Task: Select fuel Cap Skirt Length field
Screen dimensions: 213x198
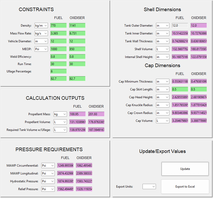Action: [x=180, y=89]
